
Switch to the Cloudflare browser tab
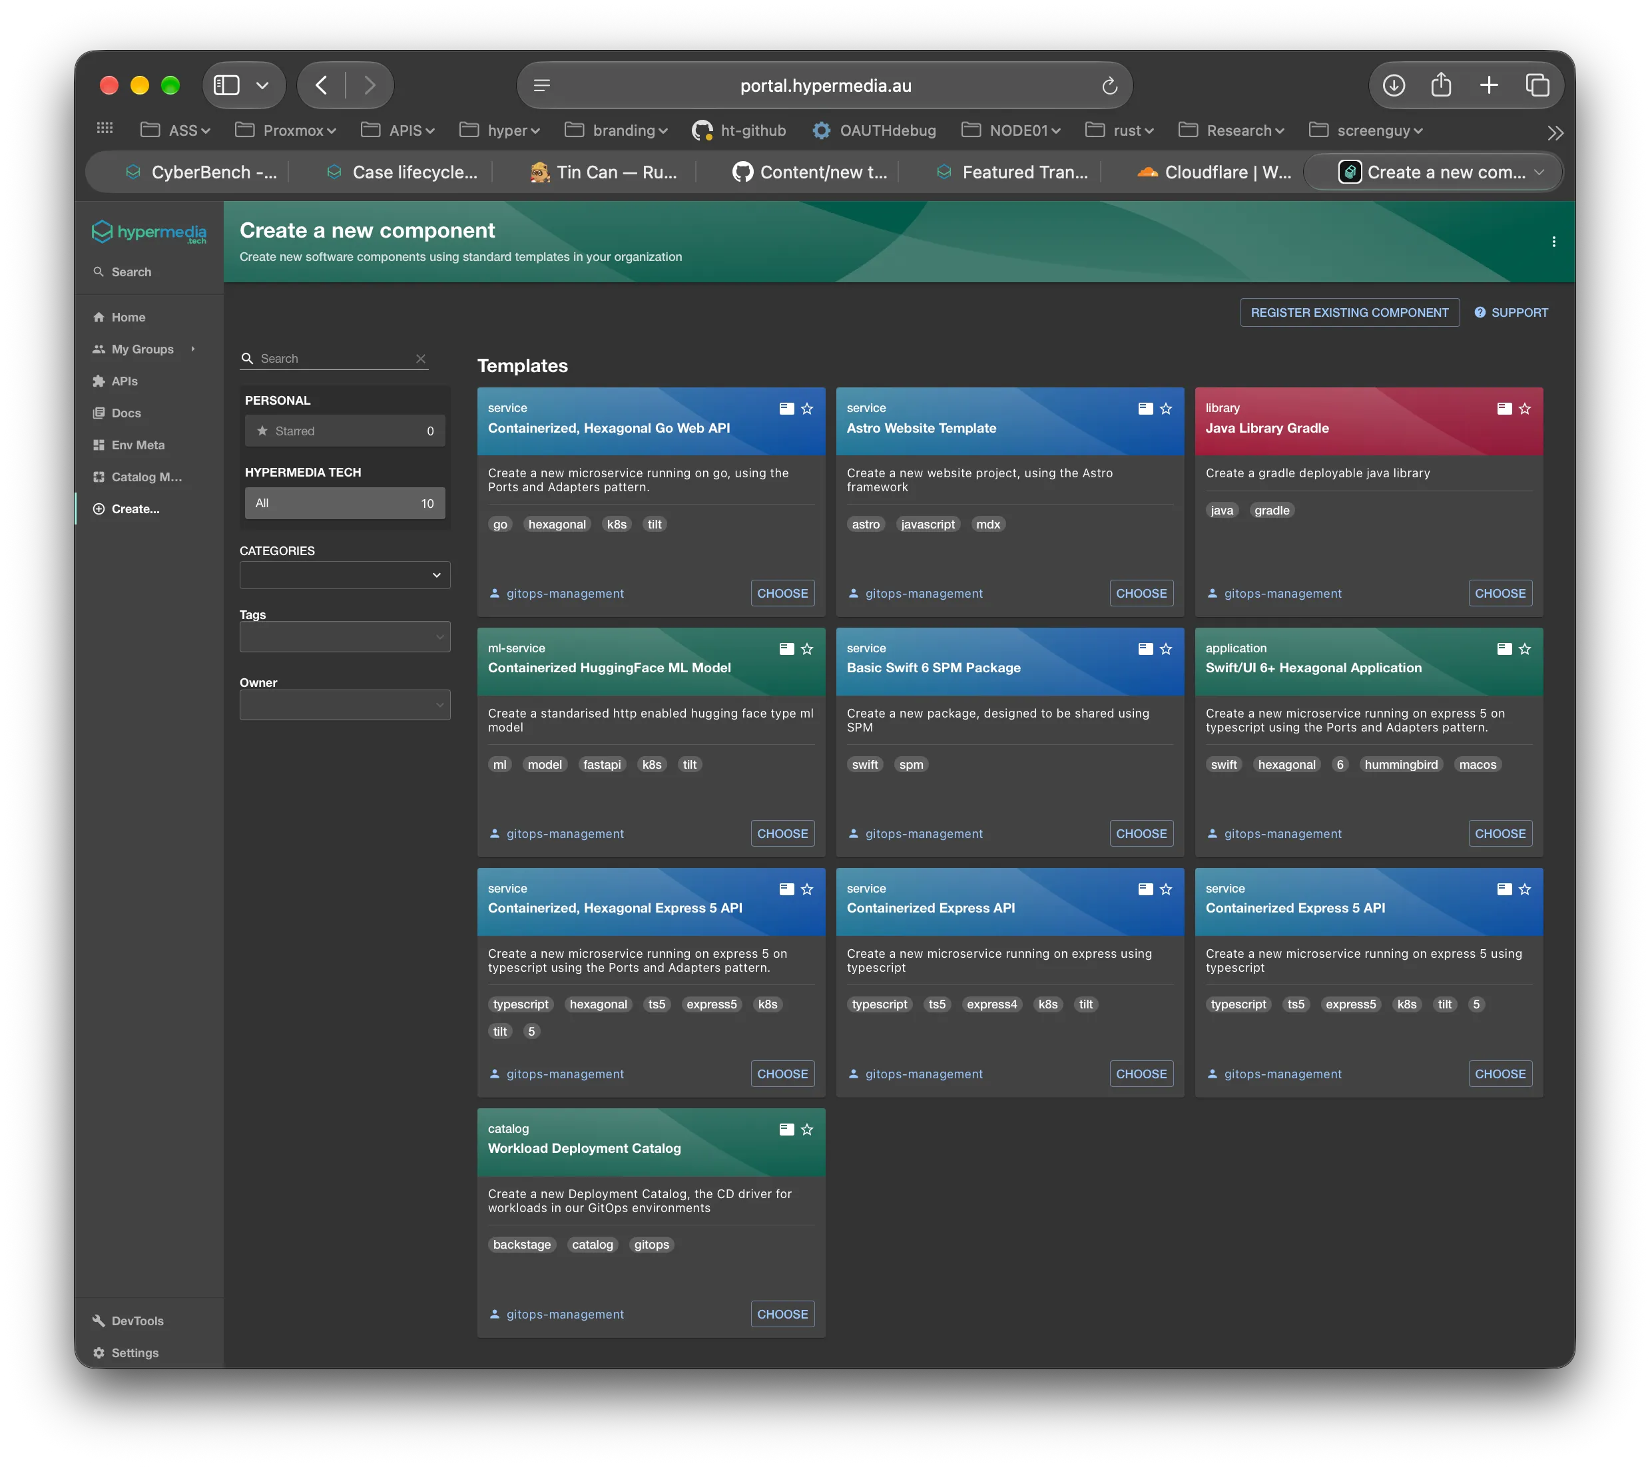(x=1215, y=172)
